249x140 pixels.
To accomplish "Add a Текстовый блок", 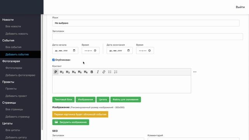I will pyautogui.click(x=63, y=100).
